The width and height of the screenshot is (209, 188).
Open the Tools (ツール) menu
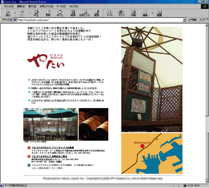(x=61, y=6)
